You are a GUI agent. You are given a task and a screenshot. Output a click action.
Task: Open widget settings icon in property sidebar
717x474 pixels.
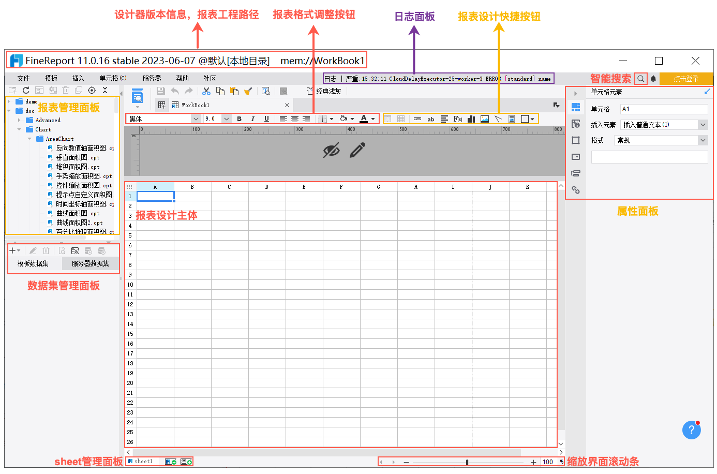(576, 157)
